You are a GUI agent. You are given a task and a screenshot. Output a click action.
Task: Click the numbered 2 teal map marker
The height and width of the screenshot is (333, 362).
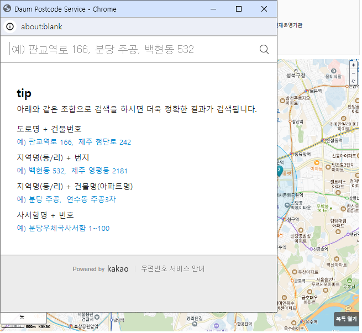click(x=279, y=171)
